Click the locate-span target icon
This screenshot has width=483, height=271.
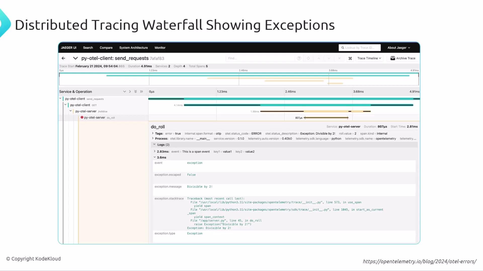pos(308,58)
